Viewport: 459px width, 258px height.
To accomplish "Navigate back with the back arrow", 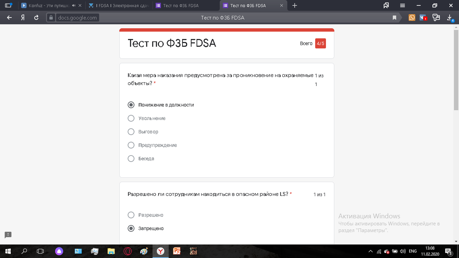I will [x=9, y=17].
